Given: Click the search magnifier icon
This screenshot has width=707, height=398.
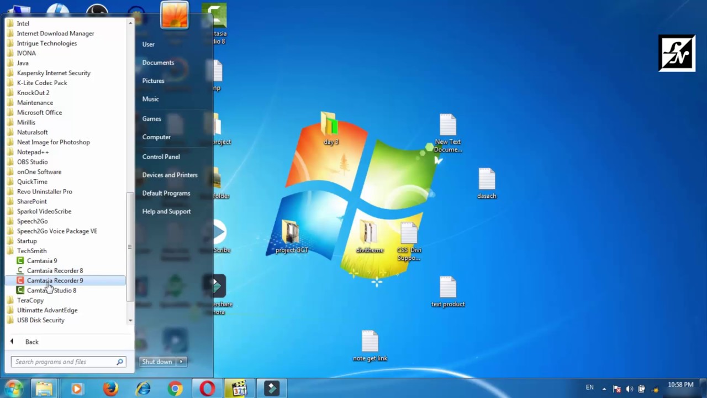Looking at the screenshot, I should pos(120,362).
